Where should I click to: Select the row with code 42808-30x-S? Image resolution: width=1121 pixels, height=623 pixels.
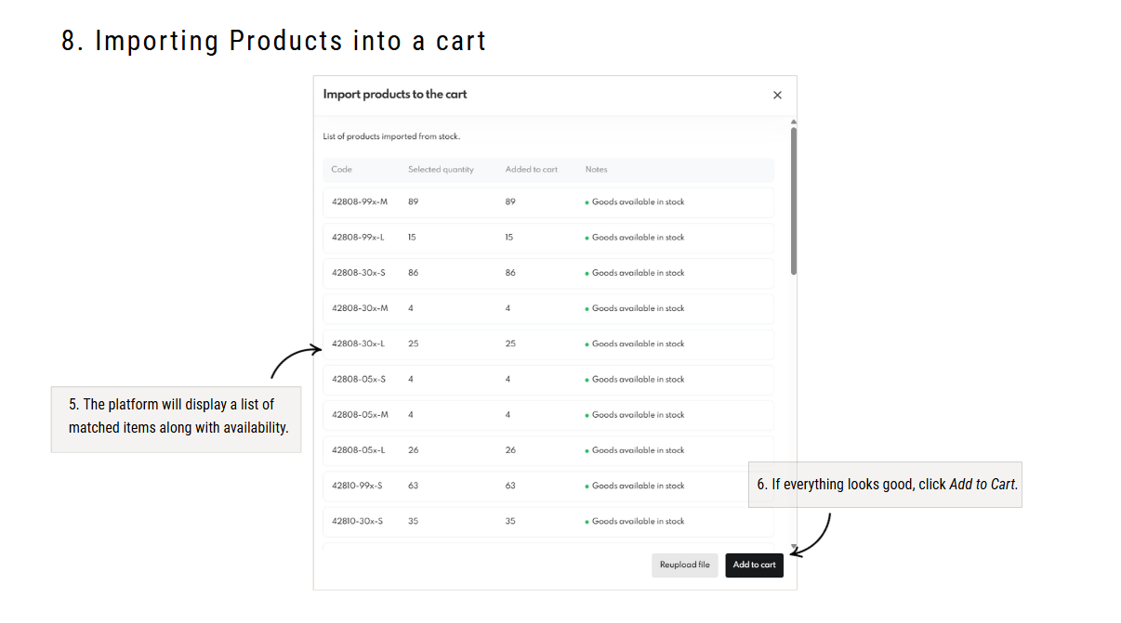point(547,273)
